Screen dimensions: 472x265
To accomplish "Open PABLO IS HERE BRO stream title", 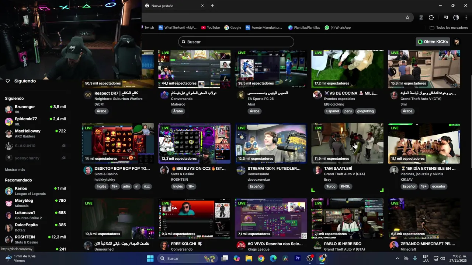I will [x=343, y=244].
